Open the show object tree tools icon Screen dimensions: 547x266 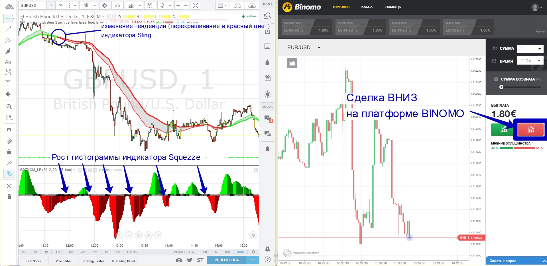[x=9, y=186]
